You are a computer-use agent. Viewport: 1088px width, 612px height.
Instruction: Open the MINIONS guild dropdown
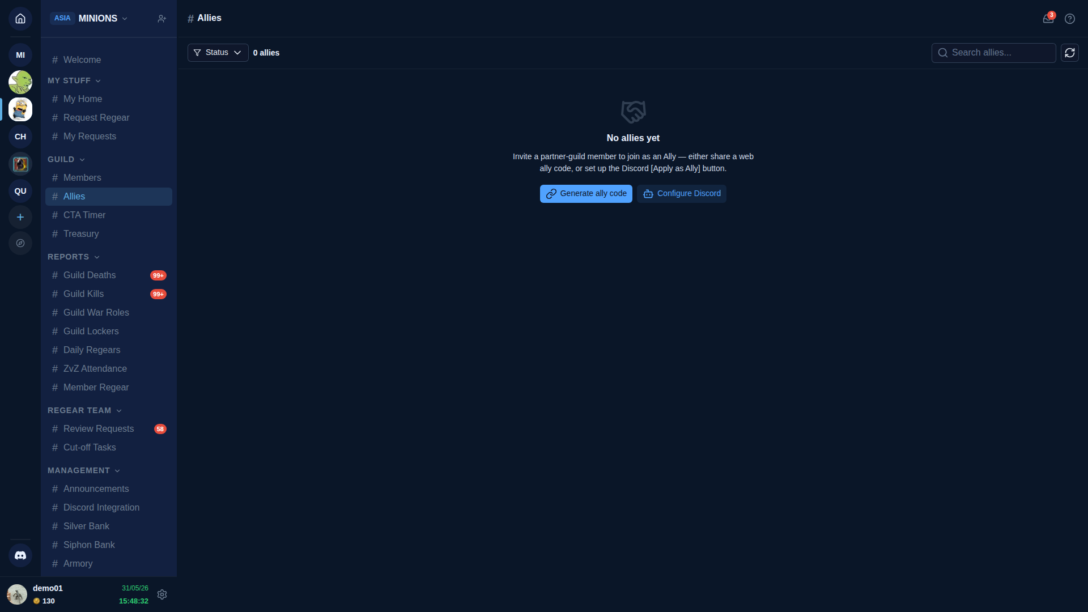(103, 19)
